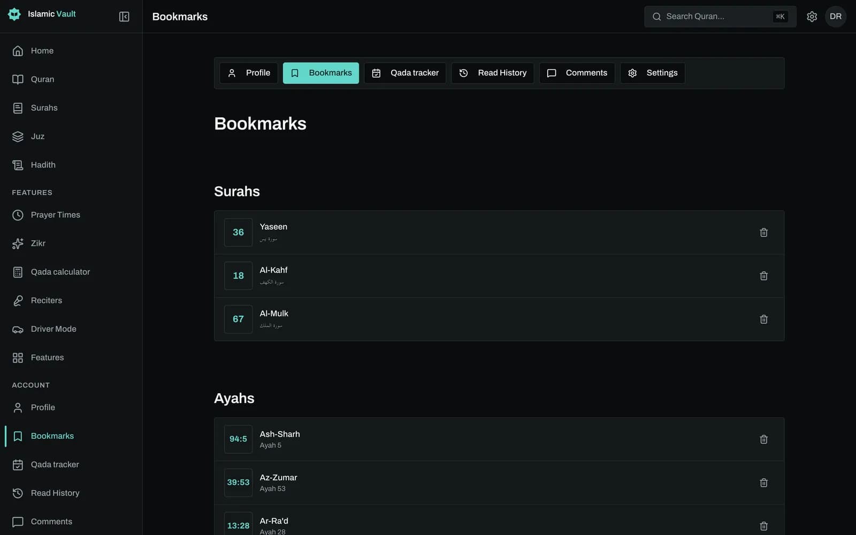Image resolution: width=856 pixels, height=535 pixels.
Task: Open the Comments tab
Action: [577, 73]
